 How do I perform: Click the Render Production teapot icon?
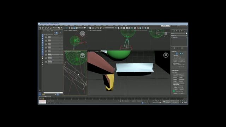click(143, 28)
